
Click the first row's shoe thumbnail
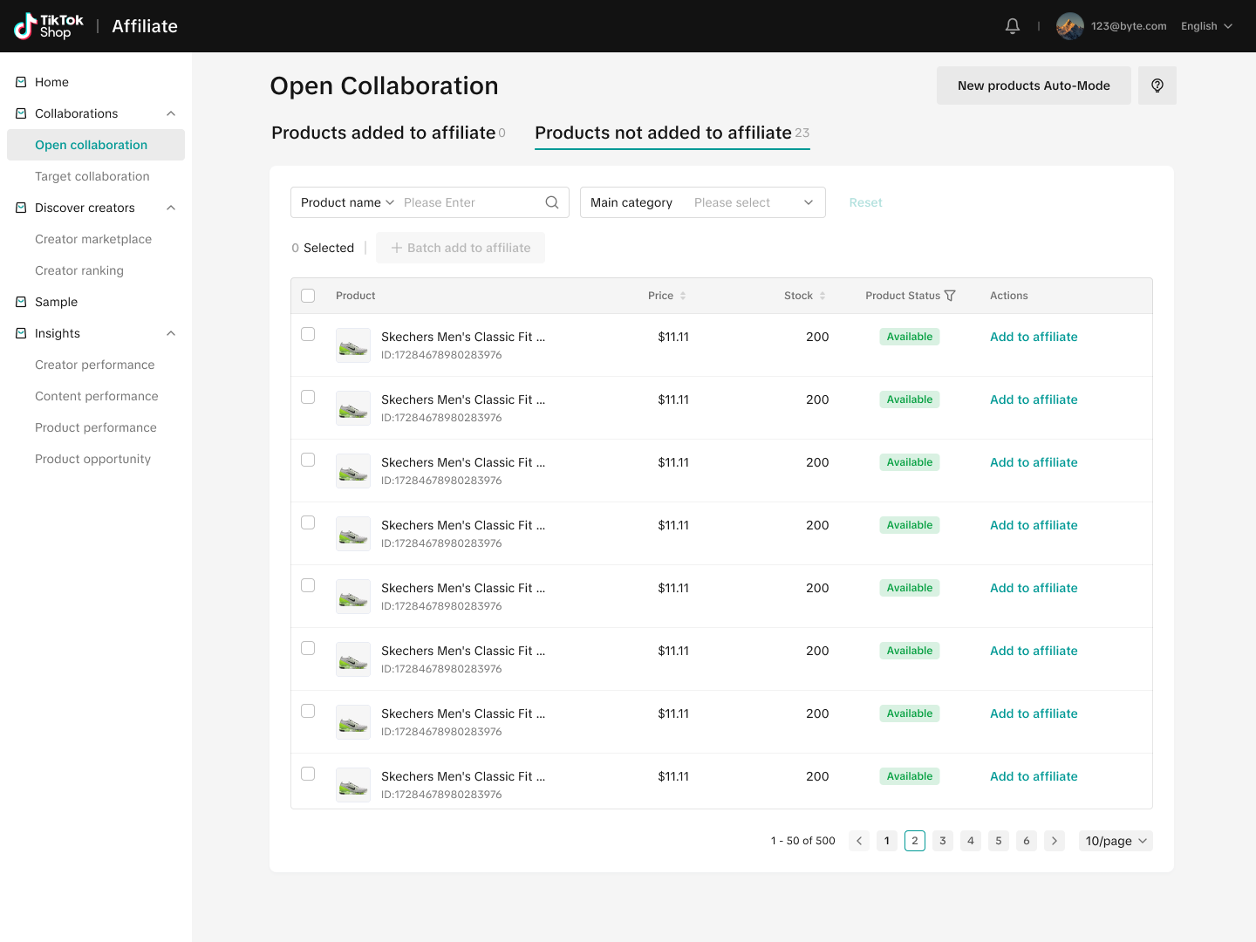353,345
